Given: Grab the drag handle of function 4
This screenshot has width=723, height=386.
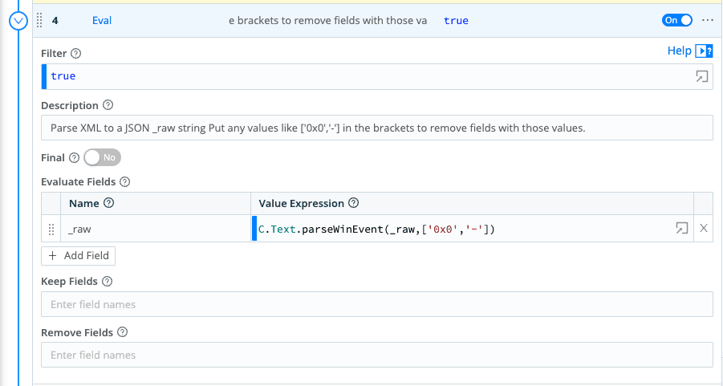Looking at the screenshot, I should pos(39,21).
